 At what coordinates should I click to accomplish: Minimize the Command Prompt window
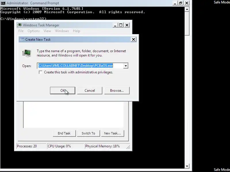tap(175, 3)
